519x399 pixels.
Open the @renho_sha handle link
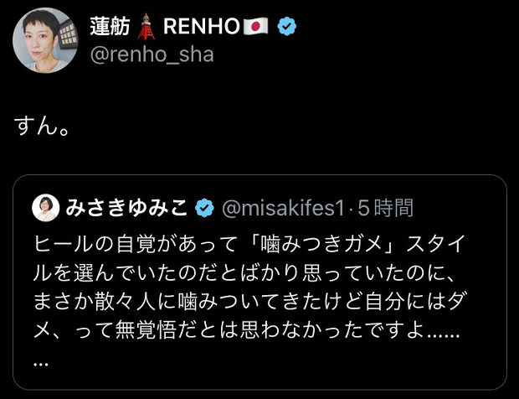pos(152,54)
